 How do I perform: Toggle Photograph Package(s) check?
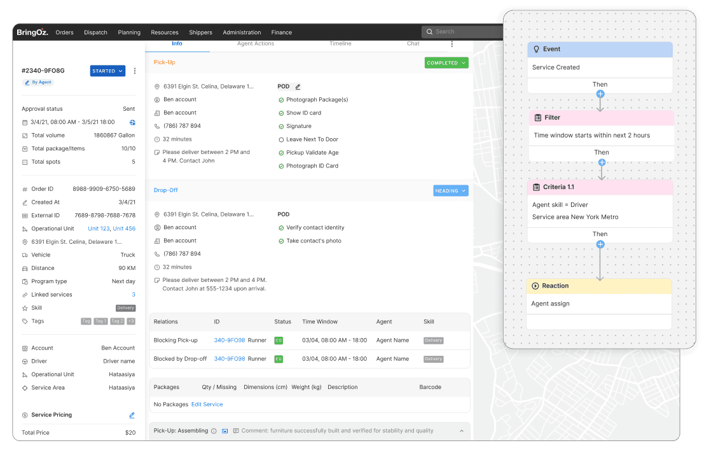coord(281,100)
